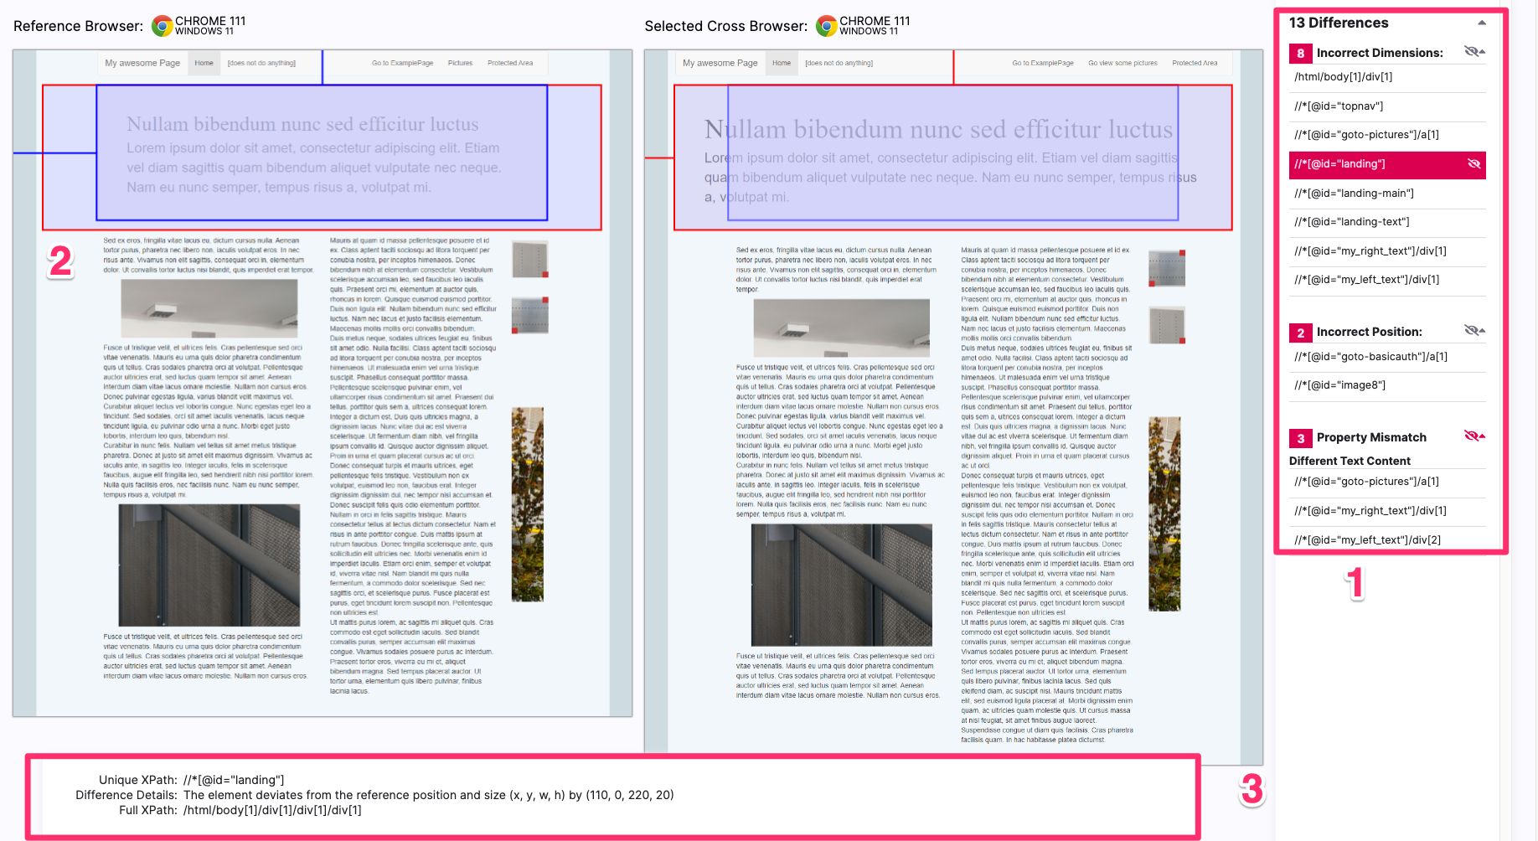Click the Different Text Content subheading

1350,461
